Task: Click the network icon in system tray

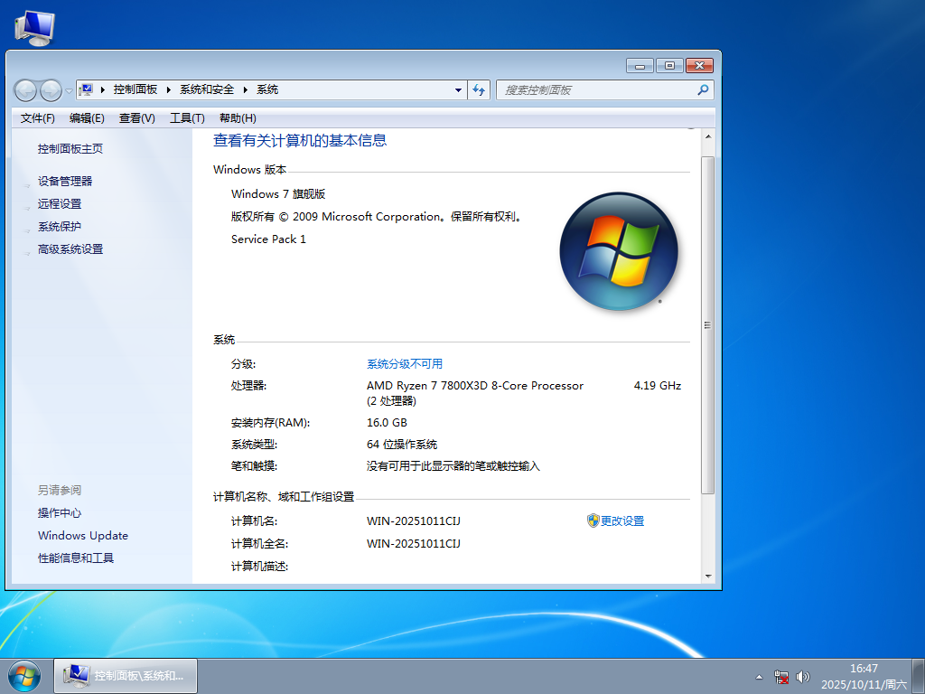Action: 781,676
